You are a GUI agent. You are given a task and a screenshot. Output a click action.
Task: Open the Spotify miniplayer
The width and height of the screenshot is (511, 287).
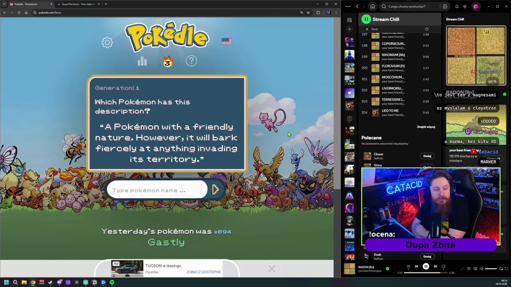[501, 269]
